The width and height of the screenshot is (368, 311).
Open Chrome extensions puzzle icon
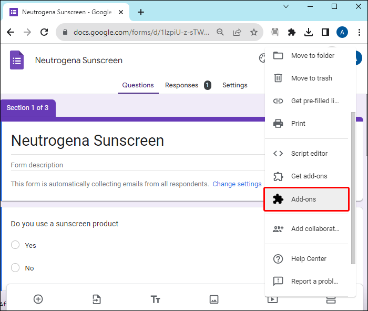[292, 32]
